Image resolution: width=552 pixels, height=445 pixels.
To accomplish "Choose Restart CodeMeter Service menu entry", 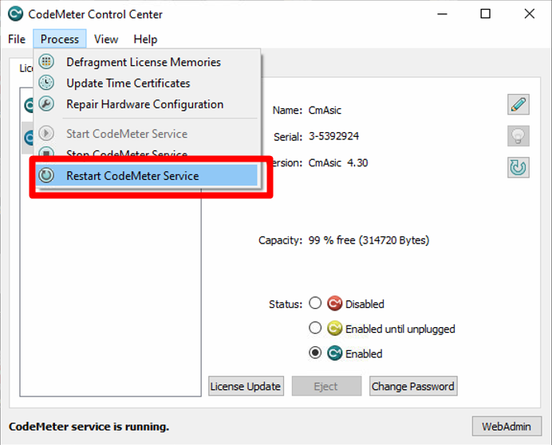I will coord(132,176).
